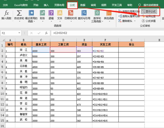Click header cell 备注
The image size is (164, 128).
point(131,44)
